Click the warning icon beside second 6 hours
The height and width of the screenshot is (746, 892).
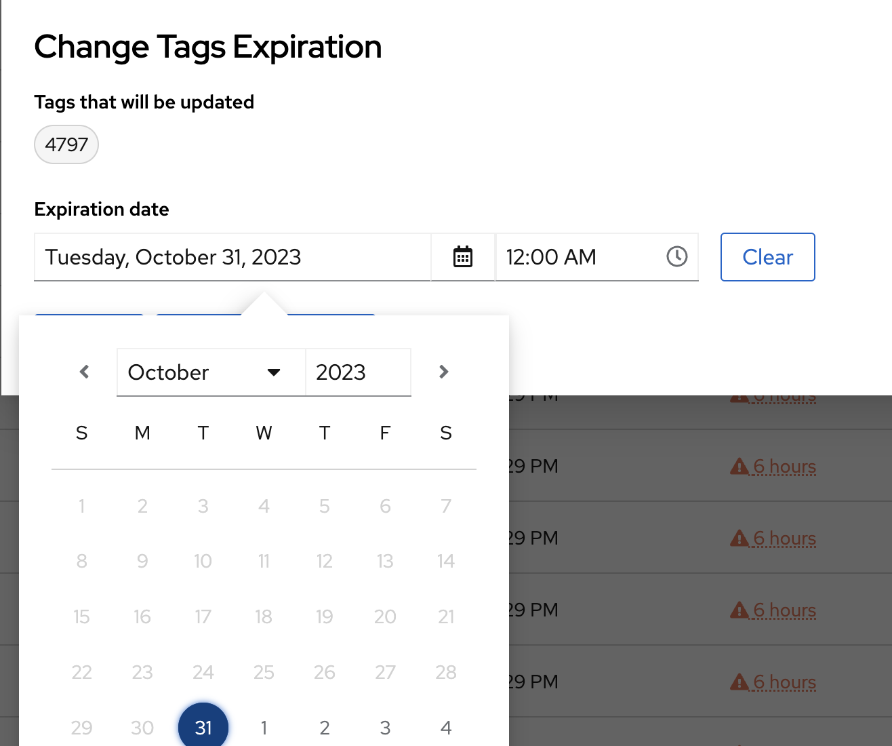(739, 538)
